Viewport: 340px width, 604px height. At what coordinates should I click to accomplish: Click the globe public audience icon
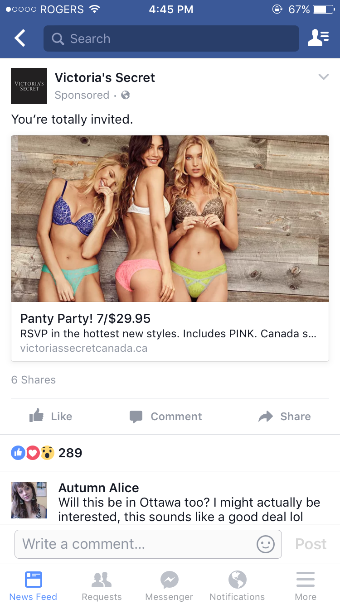(x=126, y=95)
